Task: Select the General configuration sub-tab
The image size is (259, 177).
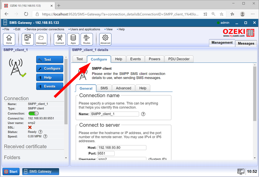Action: click(x=86, y=88)
